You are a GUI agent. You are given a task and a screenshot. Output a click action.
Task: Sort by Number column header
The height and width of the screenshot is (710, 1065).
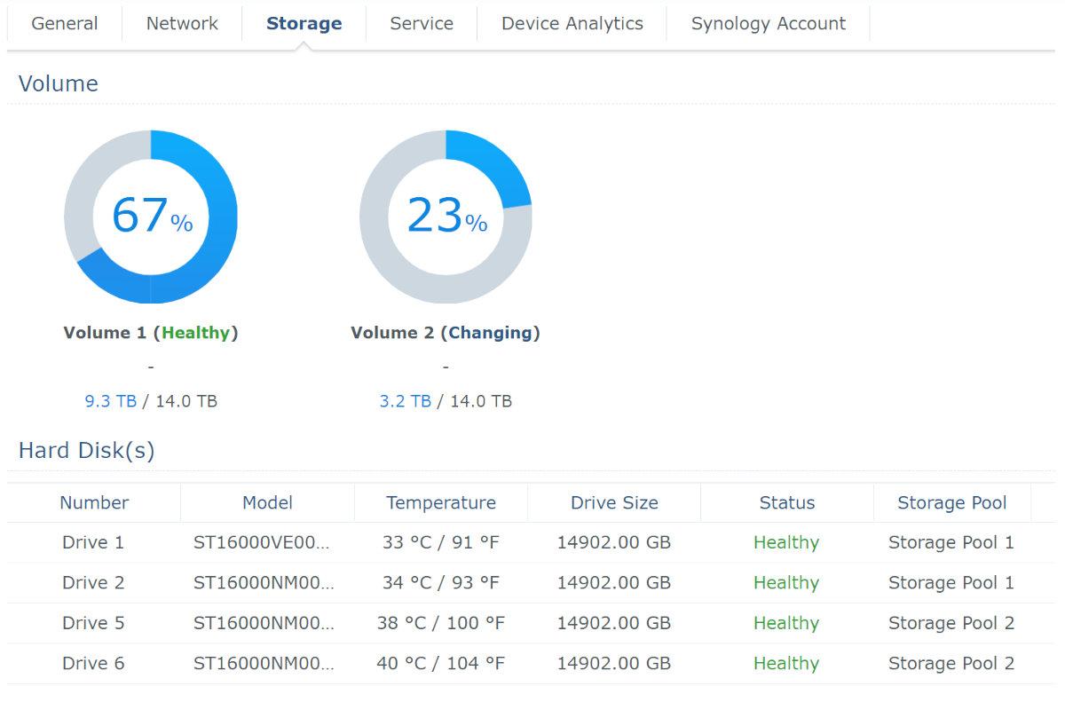click(x=94, y=503)
